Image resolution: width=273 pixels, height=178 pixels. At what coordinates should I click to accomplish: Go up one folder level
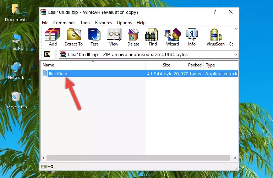(x=47, y=54)
